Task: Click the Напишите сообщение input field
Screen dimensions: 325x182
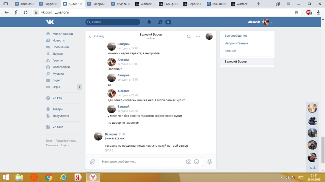Action: [142, 162]
